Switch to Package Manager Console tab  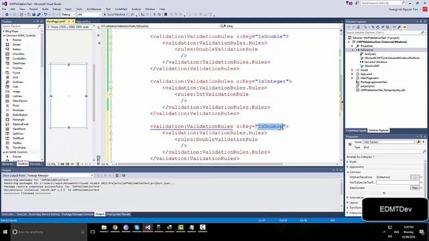coord(78,214)
